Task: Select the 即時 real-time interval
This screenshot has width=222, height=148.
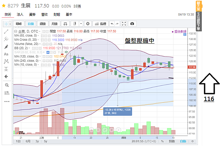Action: pyautogui.click(x=19, y=24)
